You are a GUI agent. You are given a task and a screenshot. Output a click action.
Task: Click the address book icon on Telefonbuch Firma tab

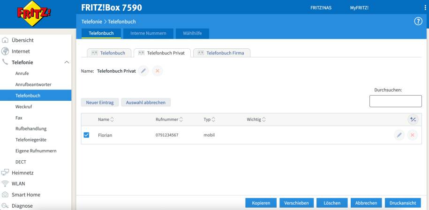point(201,53)
